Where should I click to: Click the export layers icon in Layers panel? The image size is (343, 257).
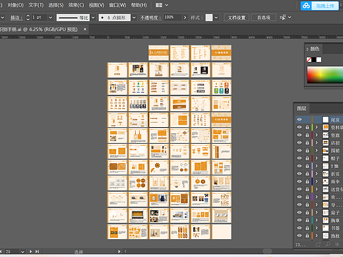point(318,244)
